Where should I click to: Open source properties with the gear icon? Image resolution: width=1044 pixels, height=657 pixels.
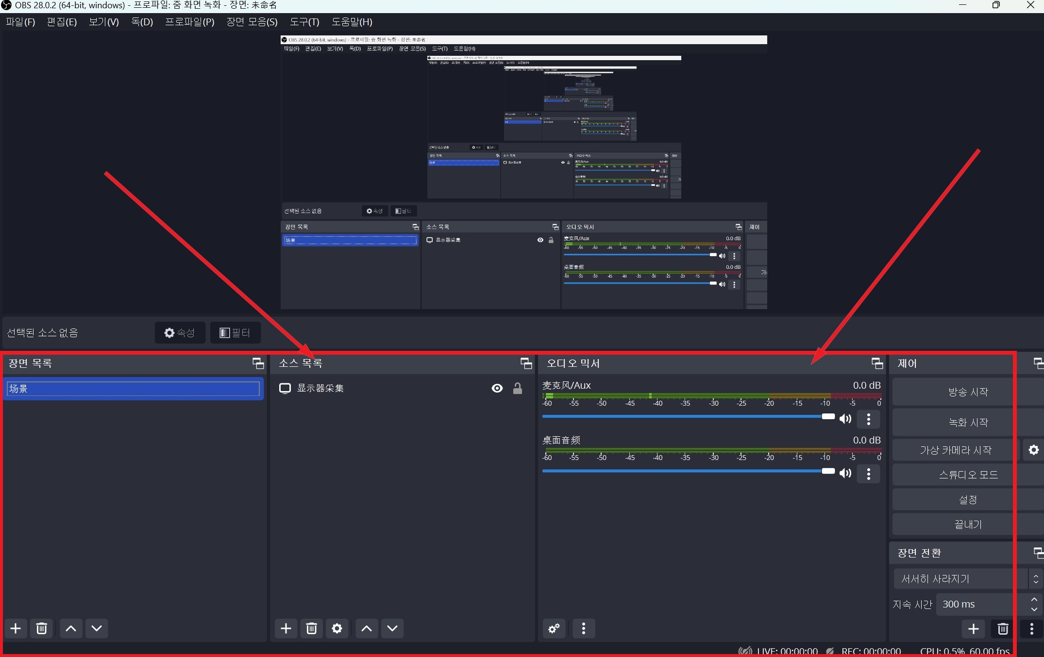337,628
